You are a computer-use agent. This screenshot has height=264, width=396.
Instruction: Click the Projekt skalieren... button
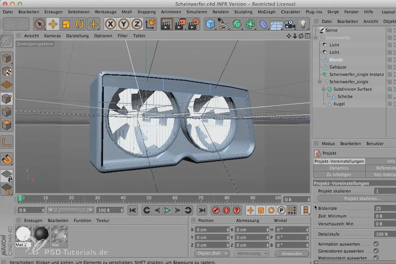362,199
